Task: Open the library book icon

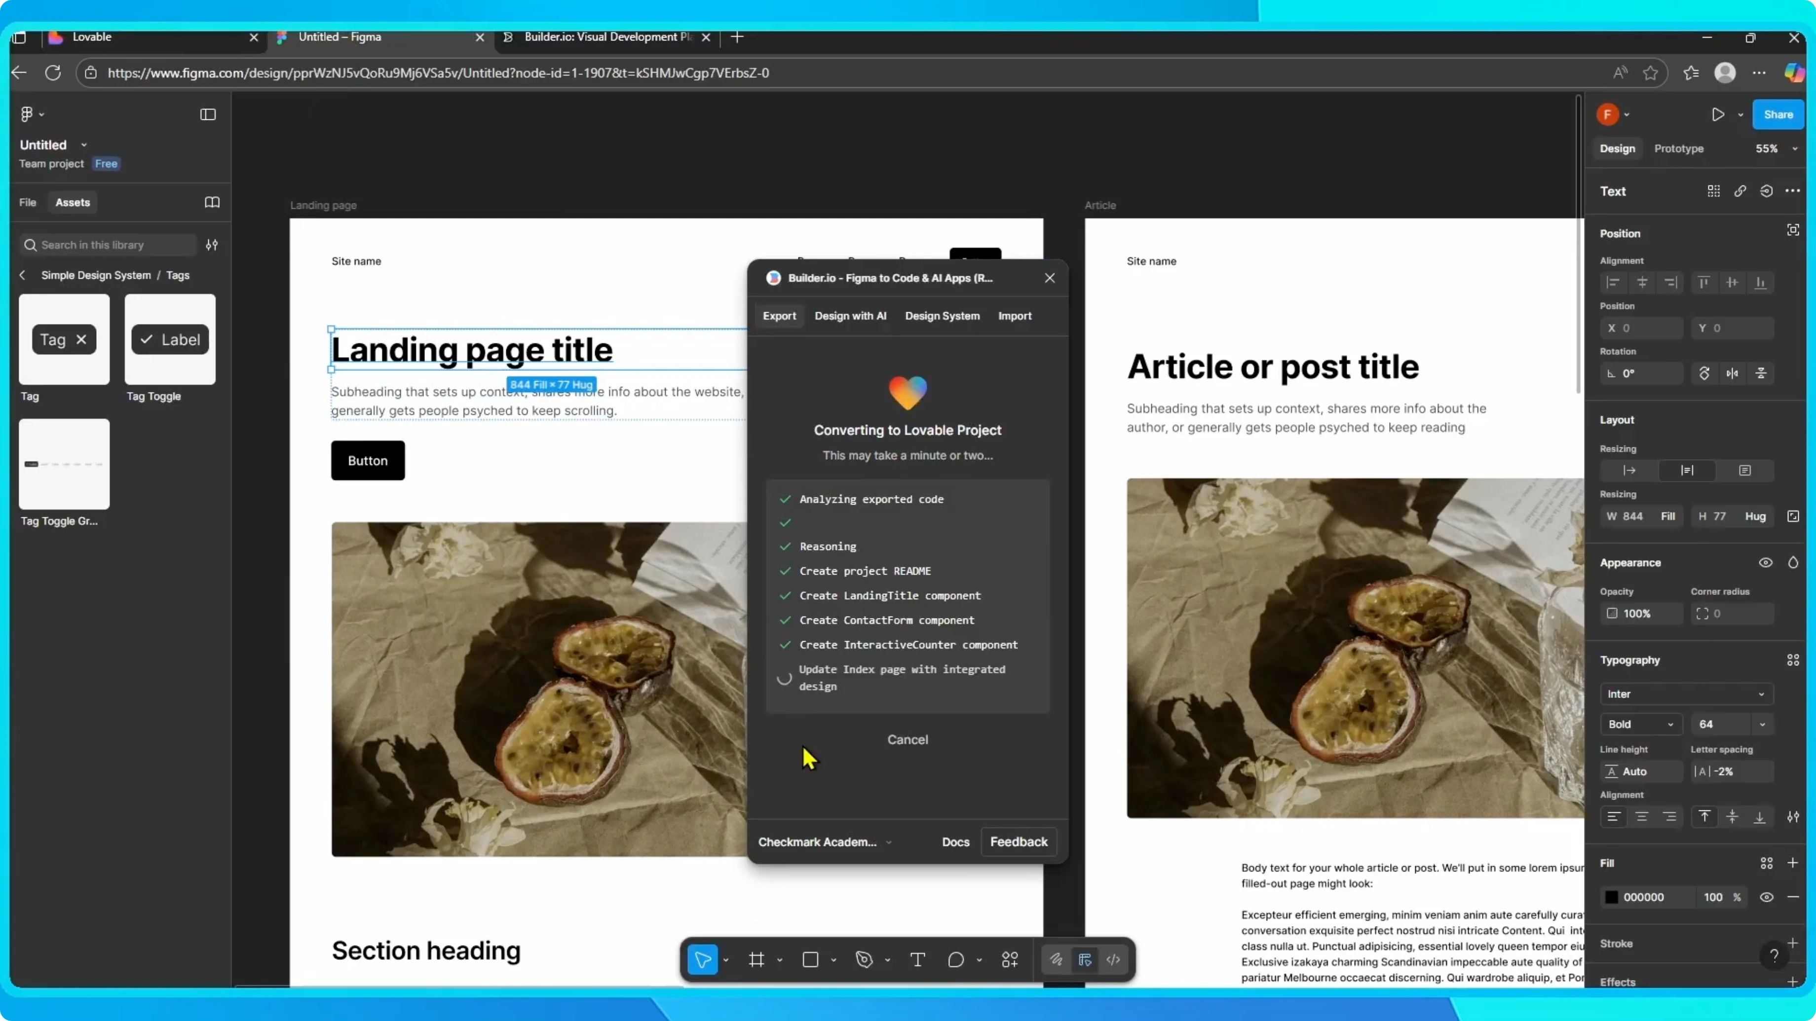Action: (x=212, y=202)
